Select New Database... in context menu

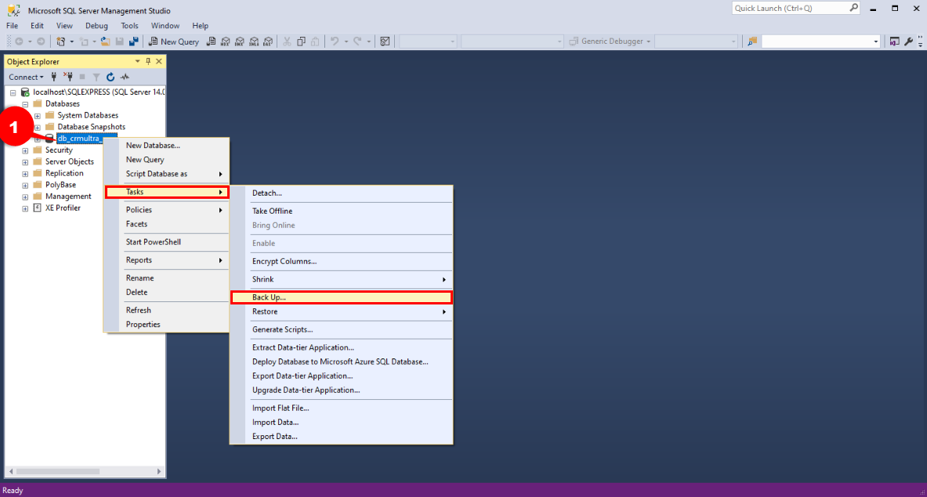click(167, 146)
